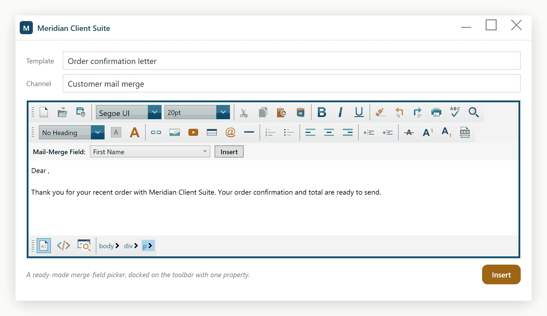
Task: Apply superscript formatting
Action: 428,133
